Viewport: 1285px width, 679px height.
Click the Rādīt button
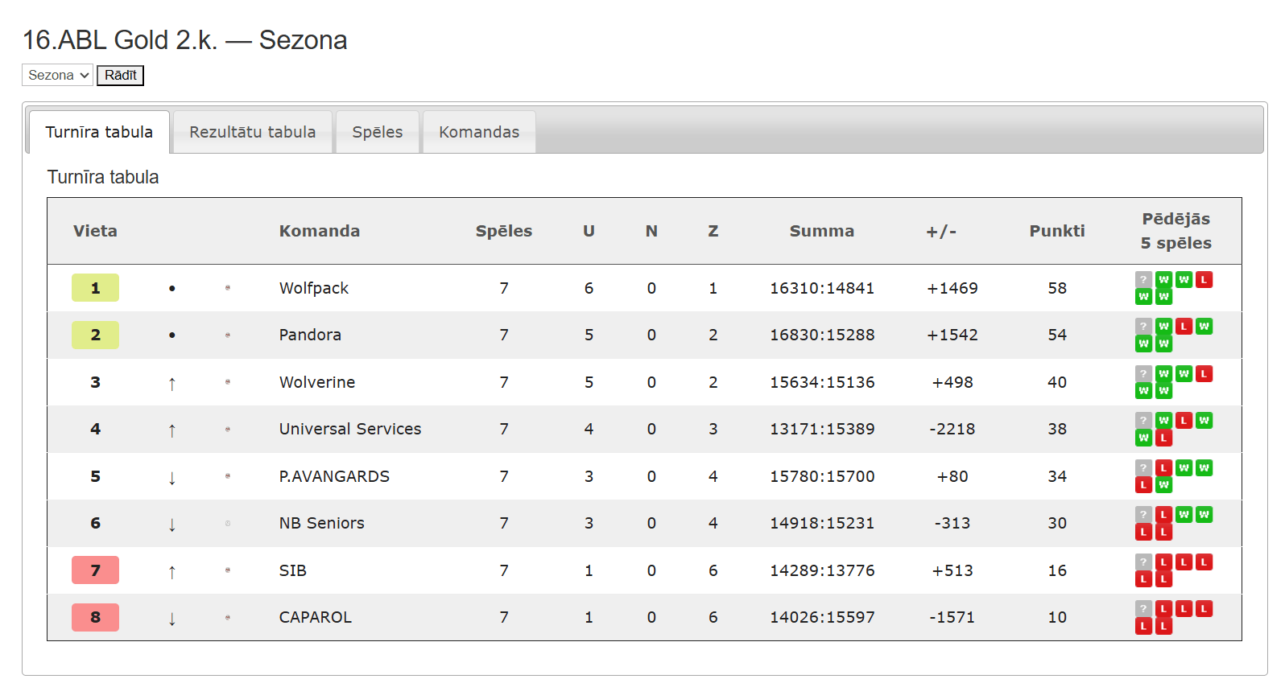[x=121, y=75]
